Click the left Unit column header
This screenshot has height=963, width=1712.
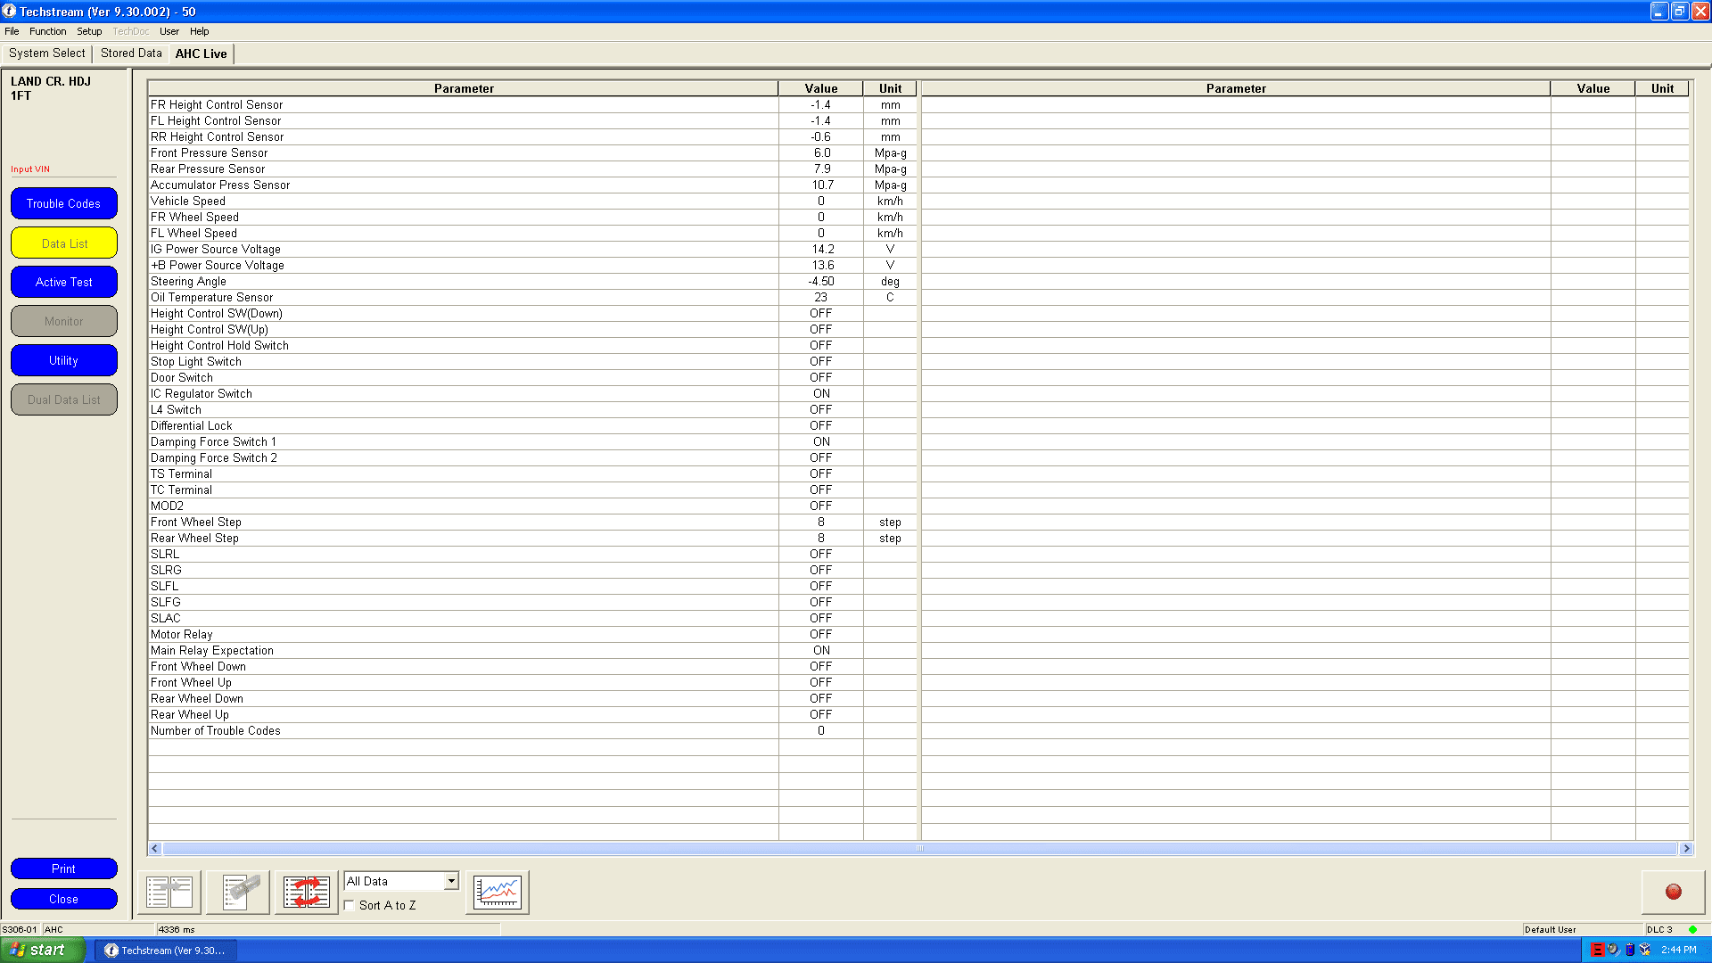[890, 88]
